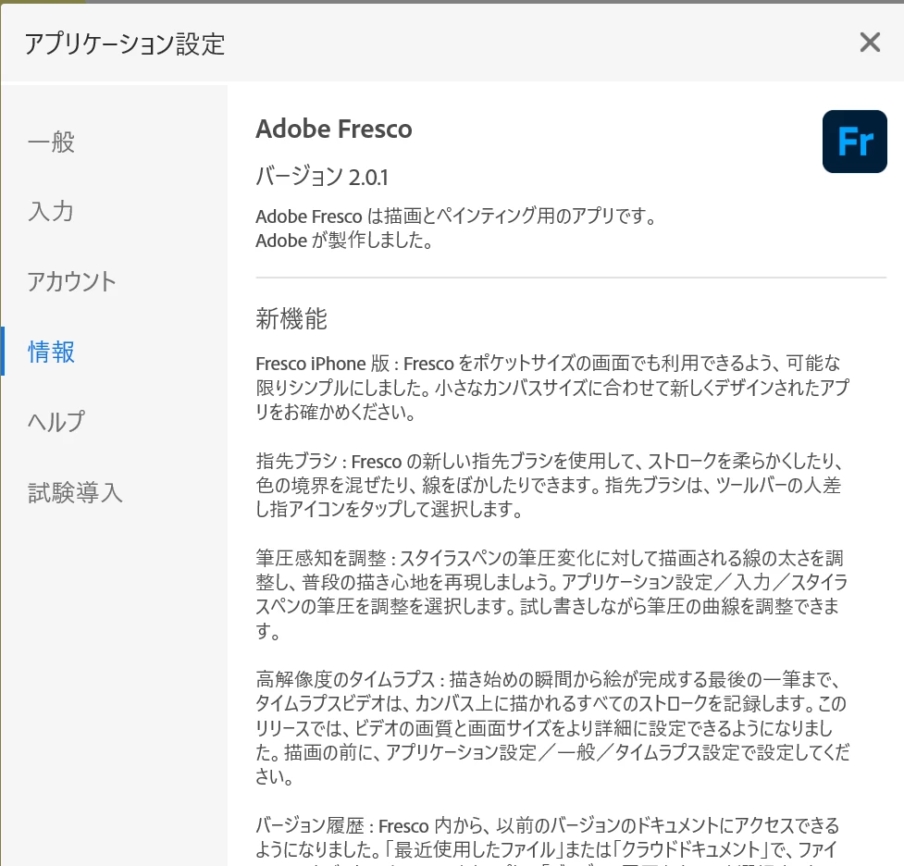Screen dimensions: 904x866
Task: Switch to the アカウント tab
Action: click(72, 282)
